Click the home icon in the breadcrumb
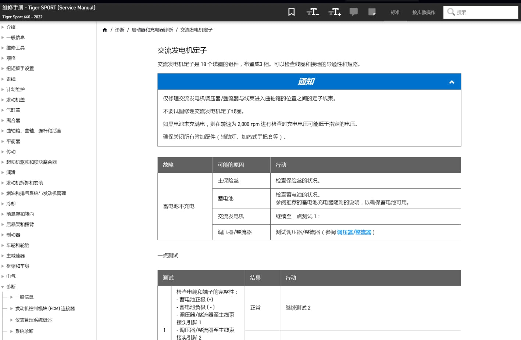Screen dimensions: 521x340 pos(105,29)
